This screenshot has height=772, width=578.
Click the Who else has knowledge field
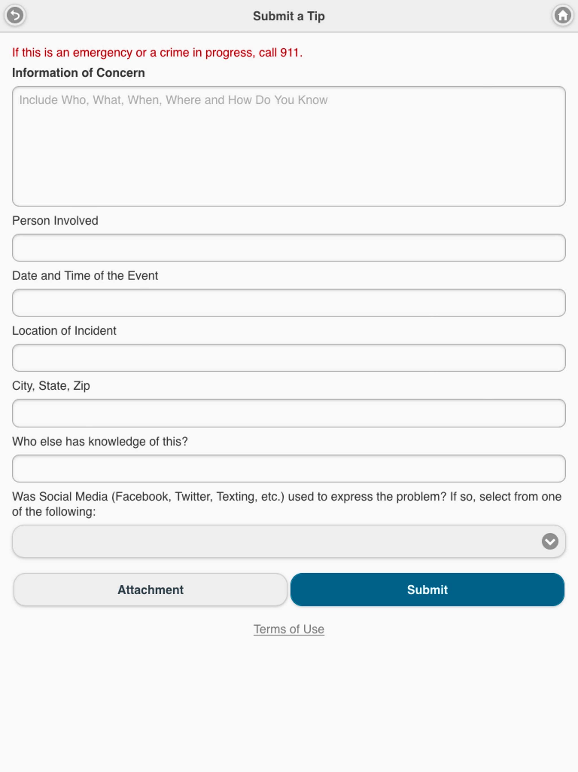click(x=289, y=468)
